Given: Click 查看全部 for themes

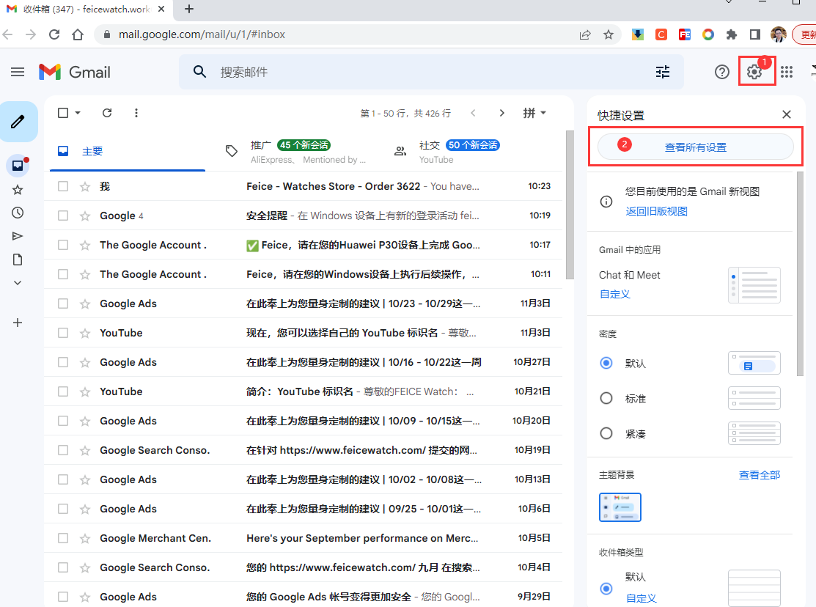Looking at the screenshot, I should click(x=760, y=475).
